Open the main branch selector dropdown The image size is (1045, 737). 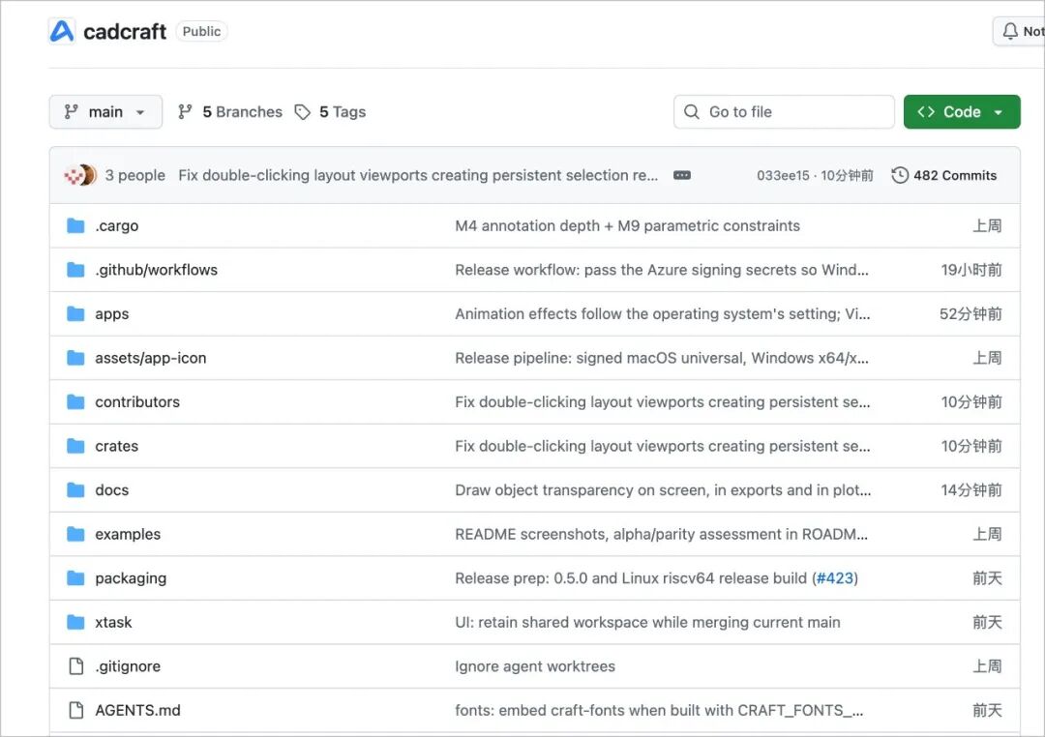coord(105,112)
